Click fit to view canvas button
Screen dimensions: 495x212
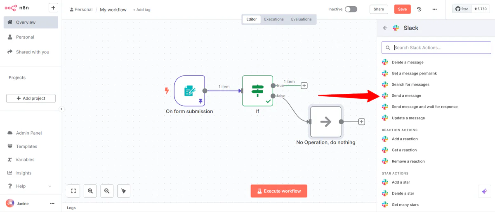point(73,191)
